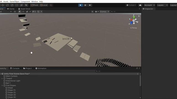Screen dimensions: 177x99
Task: Select the combined Transform tool
Action: [x=22, y=5]
